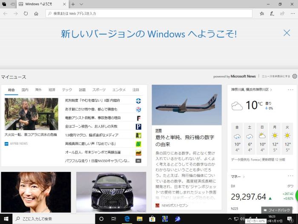Select the スポーツ news tab

99,90
